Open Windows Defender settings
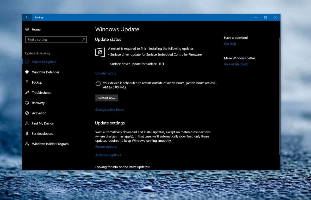The height and width of the screenshot is (200, 311). (x=45, y=72)
